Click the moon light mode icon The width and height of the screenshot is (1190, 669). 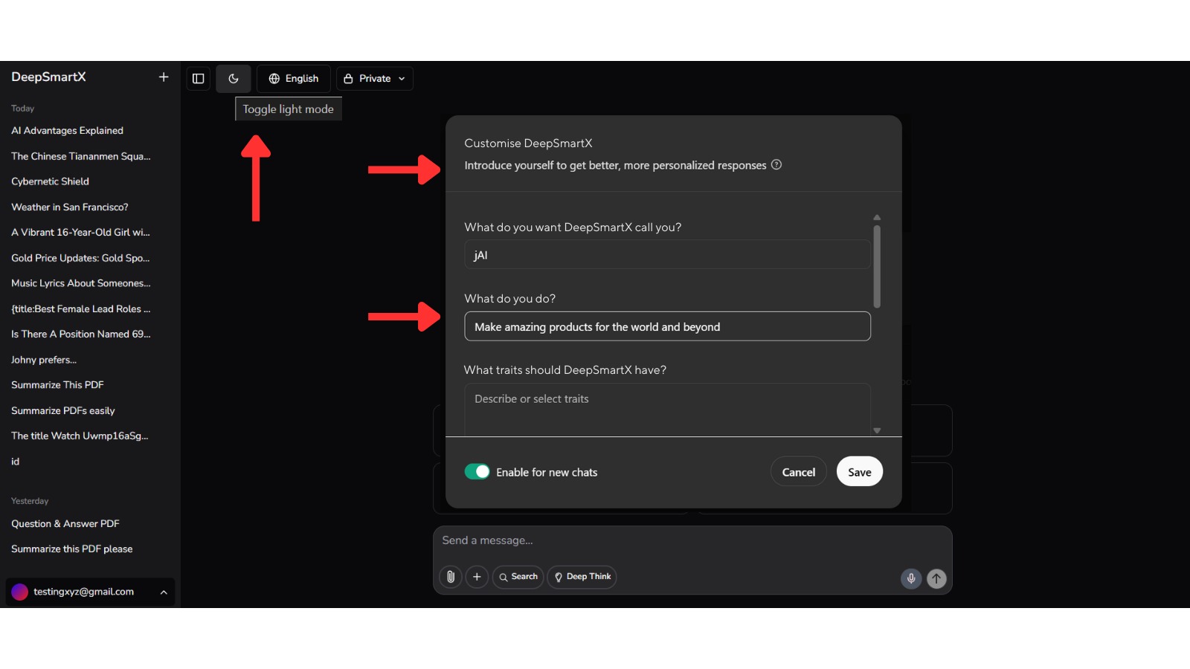click(234, 79)
